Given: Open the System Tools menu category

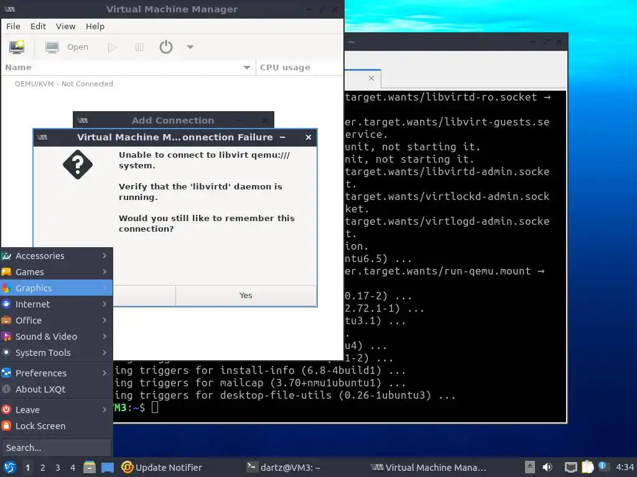Looking at the screenshot, I should (57, 353).
